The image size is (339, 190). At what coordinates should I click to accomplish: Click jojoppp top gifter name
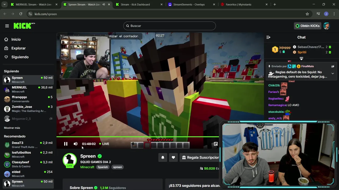pos(285,47)
